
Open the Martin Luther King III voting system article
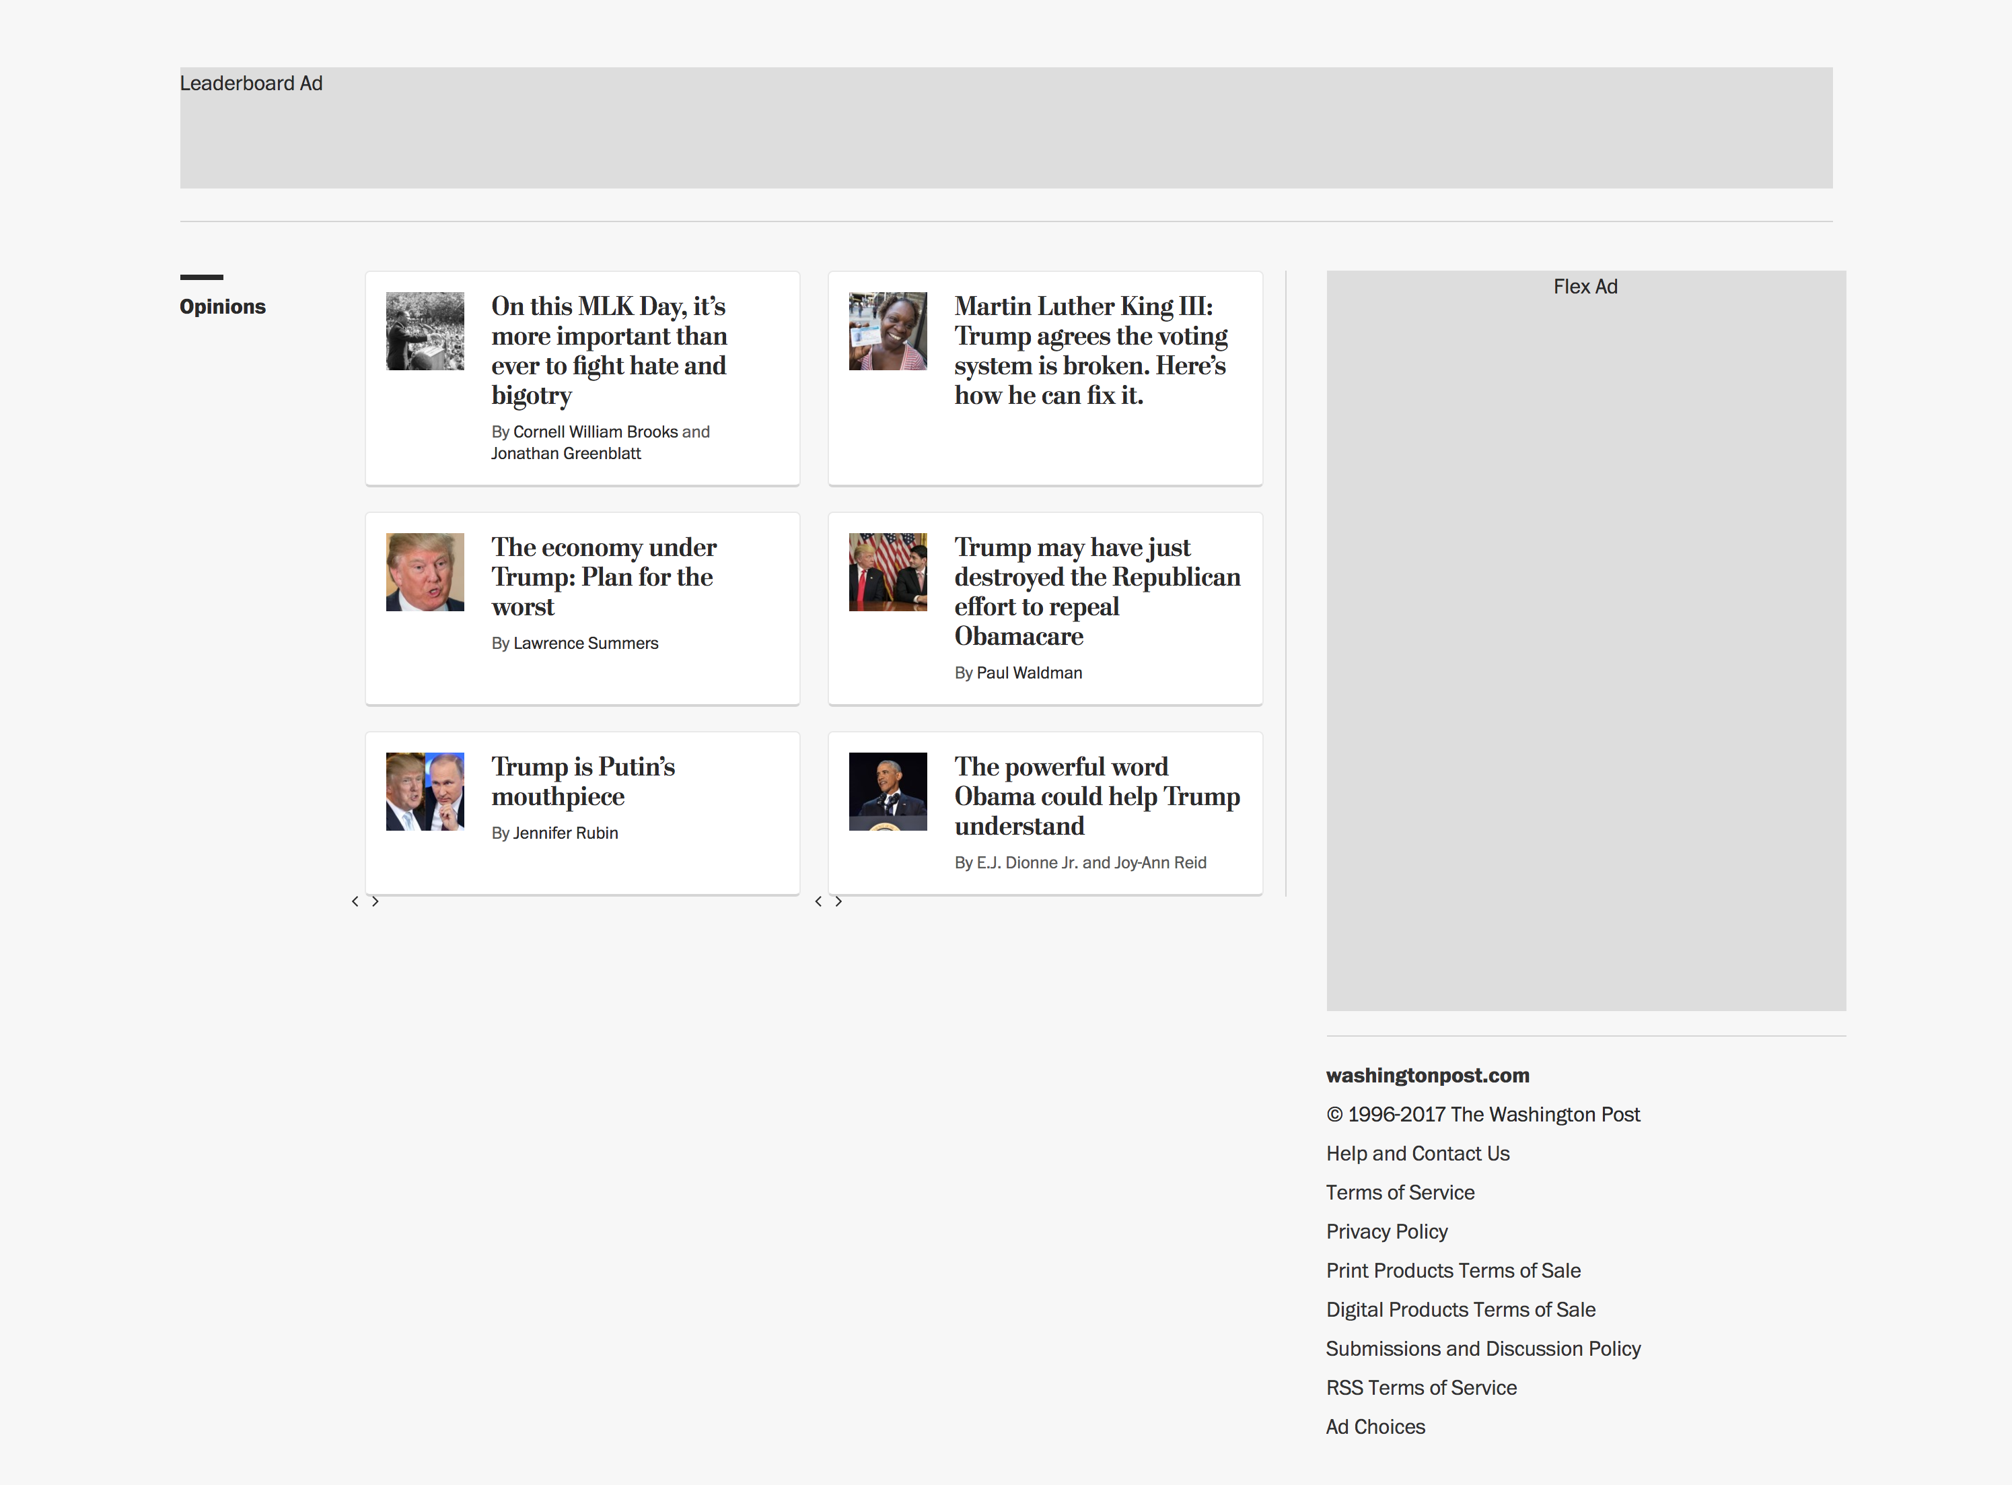click(1090, 351)
